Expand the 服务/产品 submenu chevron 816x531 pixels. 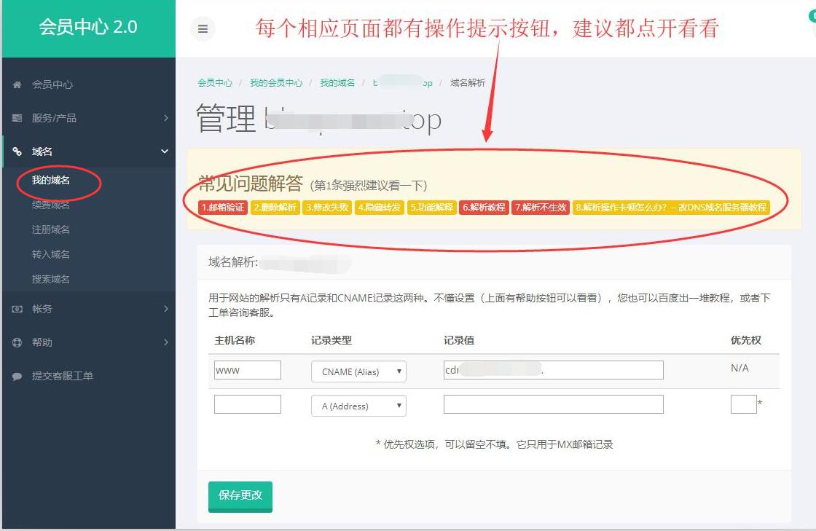[x=166, y=118]
